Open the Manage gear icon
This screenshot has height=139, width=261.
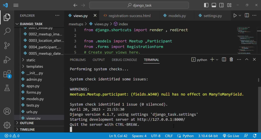(7, 125)
